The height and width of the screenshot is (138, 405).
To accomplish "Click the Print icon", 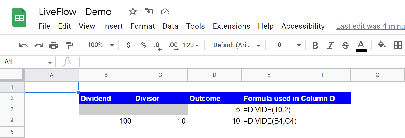I will pos(54,45).
